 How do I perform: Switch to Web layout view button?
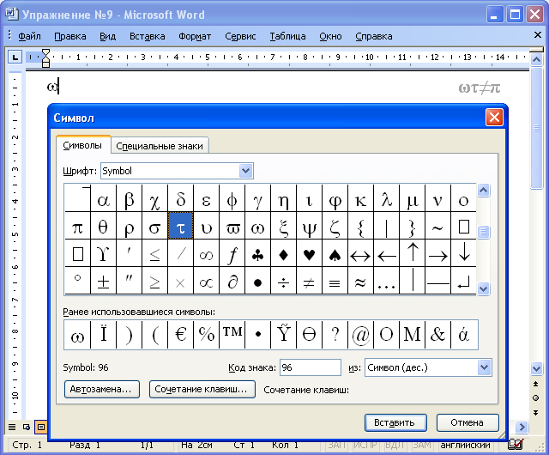[x=27, y=427]
